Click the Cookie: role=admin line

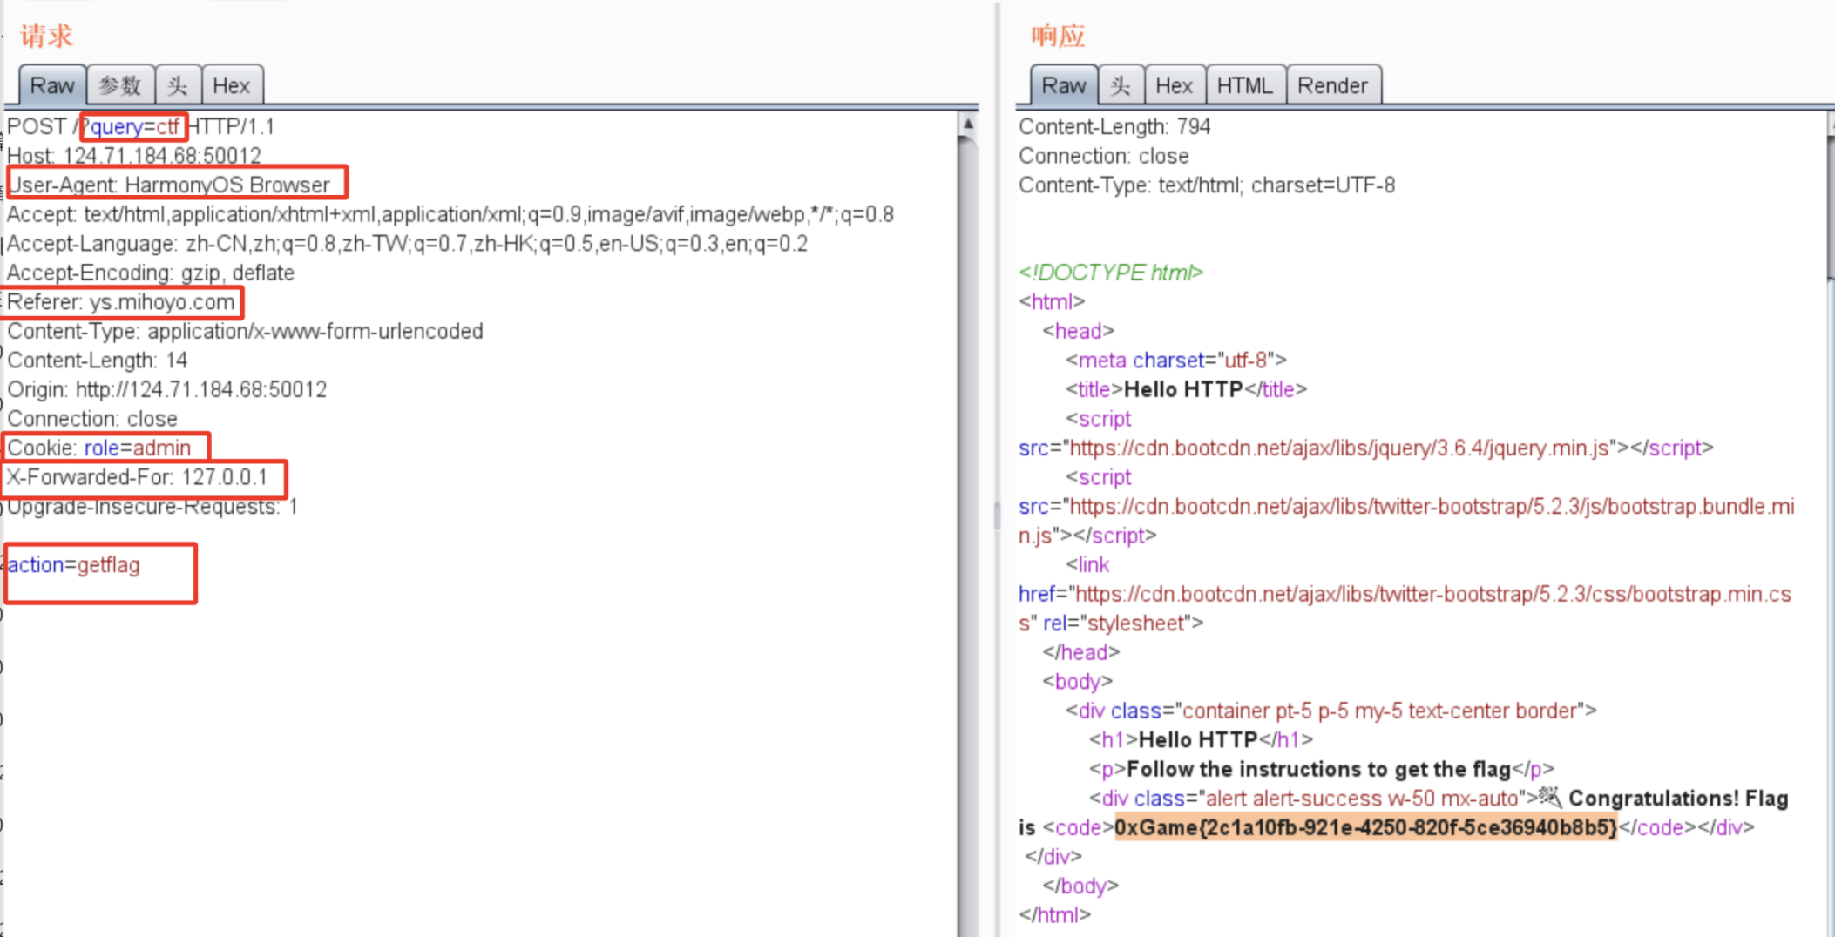pos(99,448)
